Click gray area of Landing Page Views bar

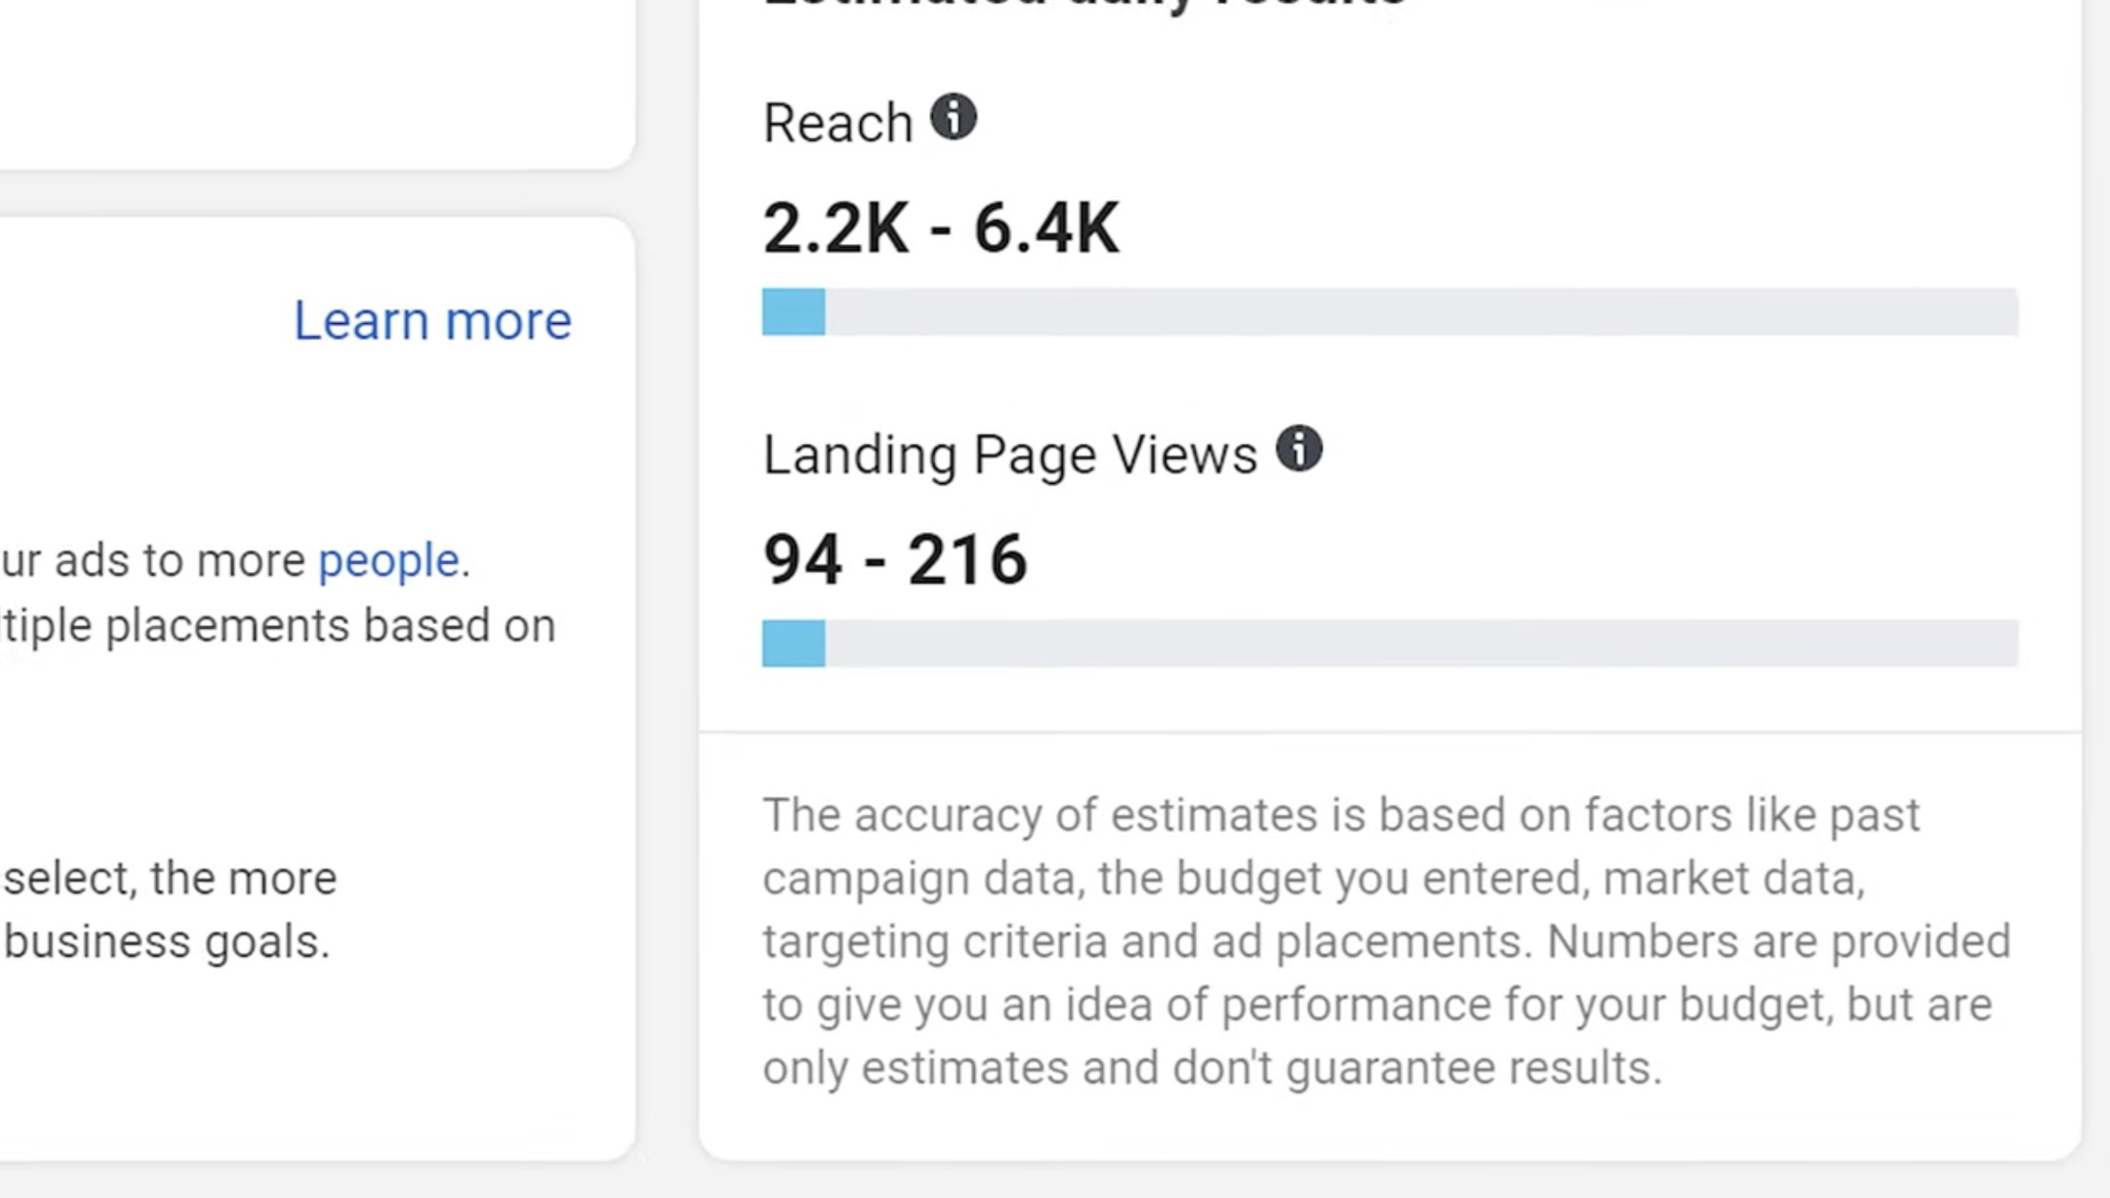point(1422,644)
